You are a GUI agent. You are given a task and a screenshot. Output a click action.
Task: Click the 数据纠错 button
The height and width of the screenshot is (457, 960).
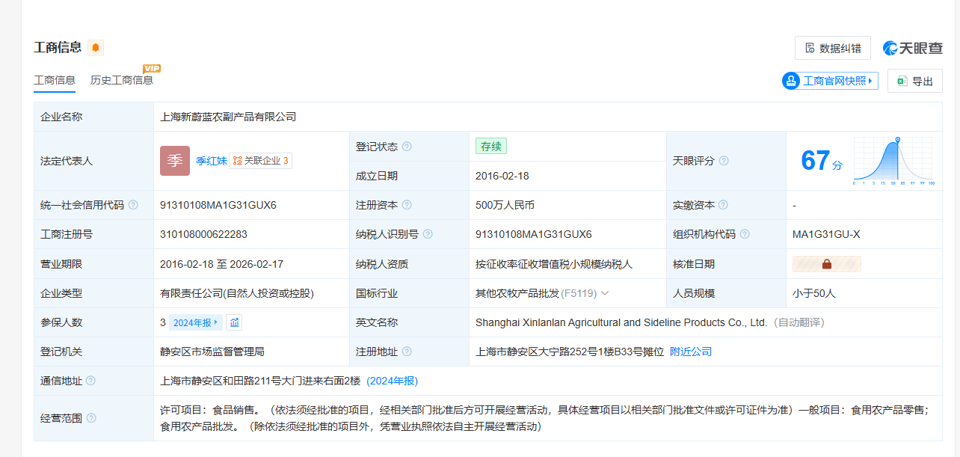(832, 48)
